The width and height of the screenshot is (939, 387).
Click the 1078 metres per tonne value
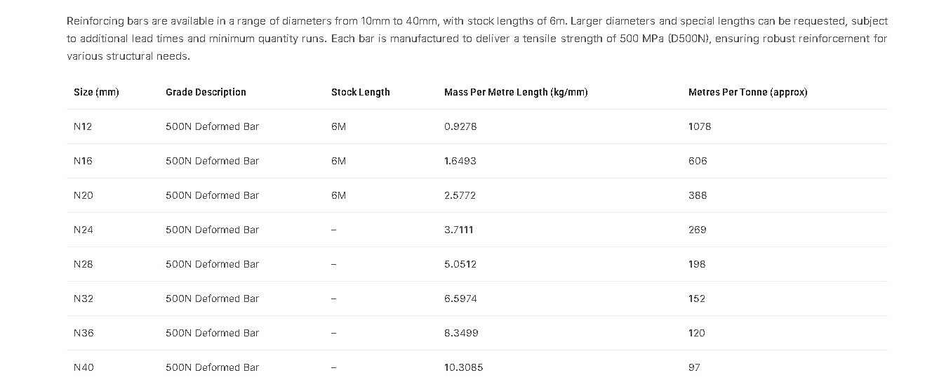point(700,126)
